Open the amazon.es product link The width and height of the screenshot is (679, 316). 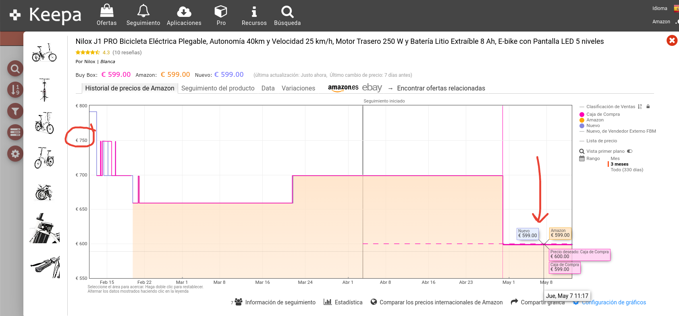[343, 88]
